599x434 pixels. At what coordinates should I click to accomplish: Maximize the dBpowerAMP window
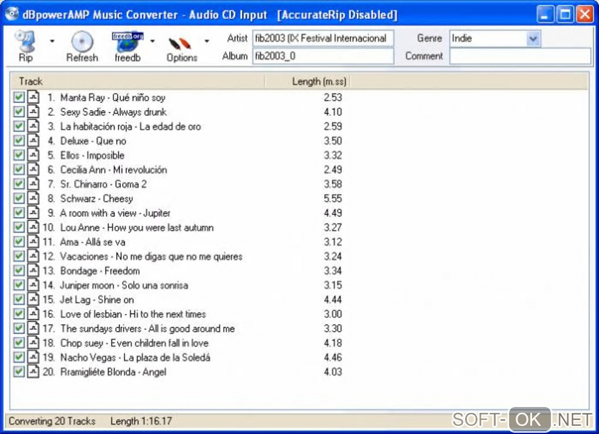coord(565,15)
